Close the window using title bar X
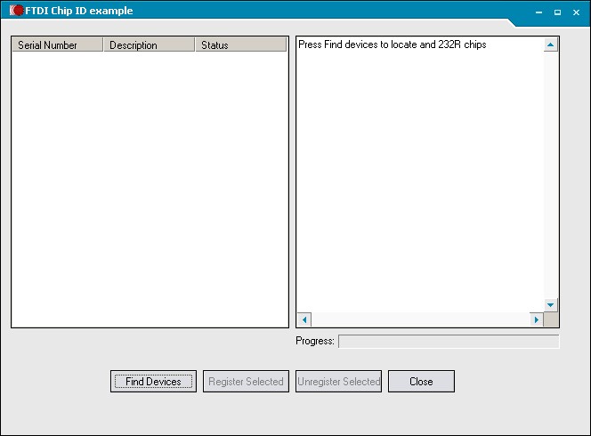The height and width of the screenshot is (436, 591). point(575,12)
